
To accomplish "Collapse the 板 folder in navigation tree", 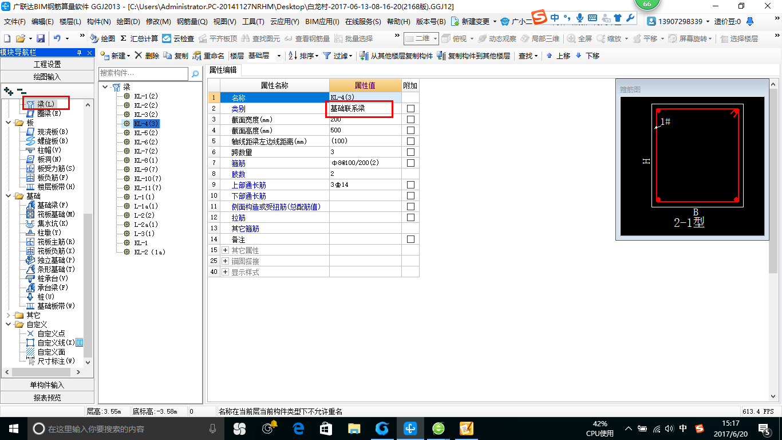I will click(8, 123).
